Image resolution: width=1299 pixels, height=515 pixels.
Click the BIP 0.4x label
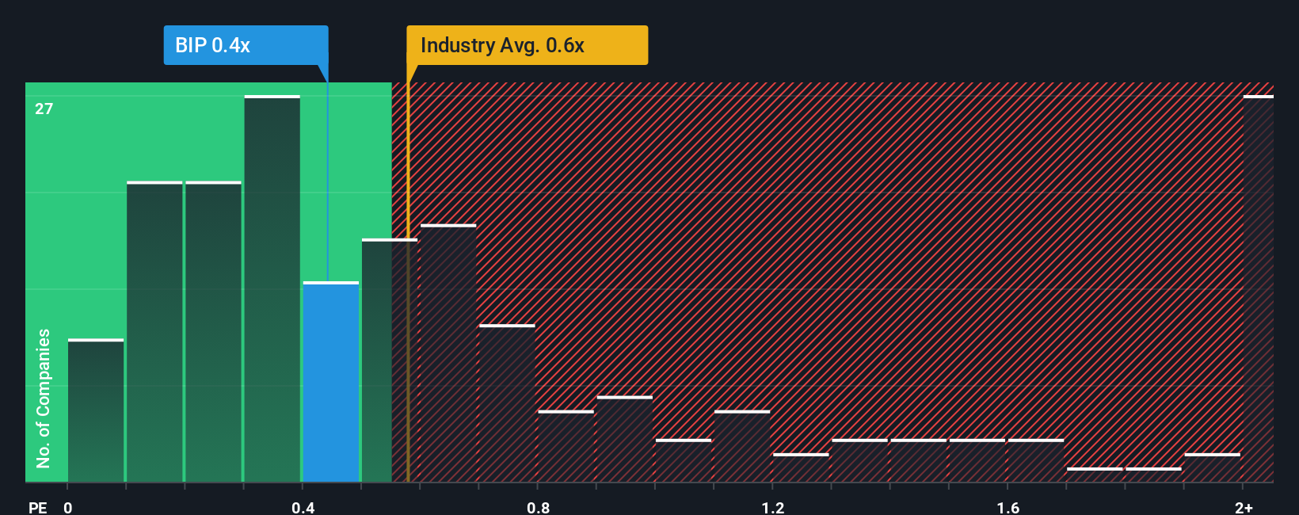click(x=246, y=45)
